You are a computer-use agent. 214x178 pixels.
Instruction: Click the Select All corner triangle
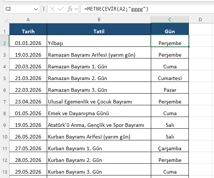point(6,20)
